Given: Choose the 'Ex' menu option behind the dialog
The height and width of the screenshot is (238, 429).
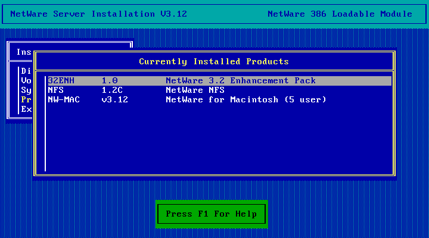Looking at the screenshot, I should [x=26, y=109].
